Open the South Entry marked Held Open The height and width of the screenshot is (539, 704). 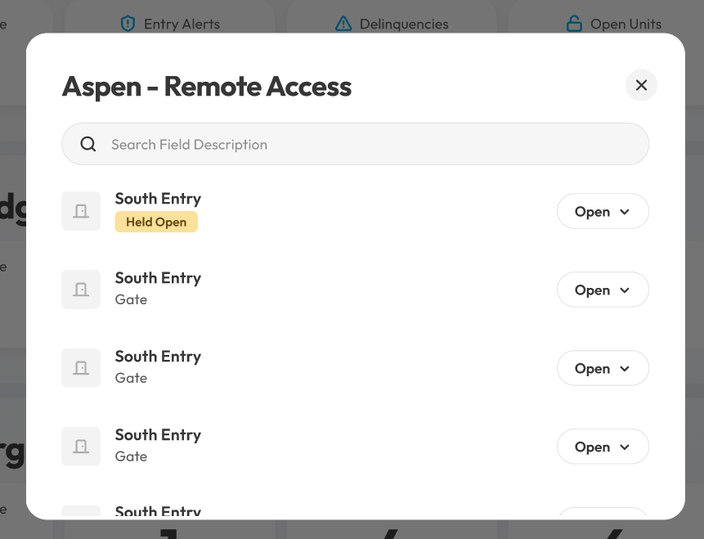[x=592, y=211]
